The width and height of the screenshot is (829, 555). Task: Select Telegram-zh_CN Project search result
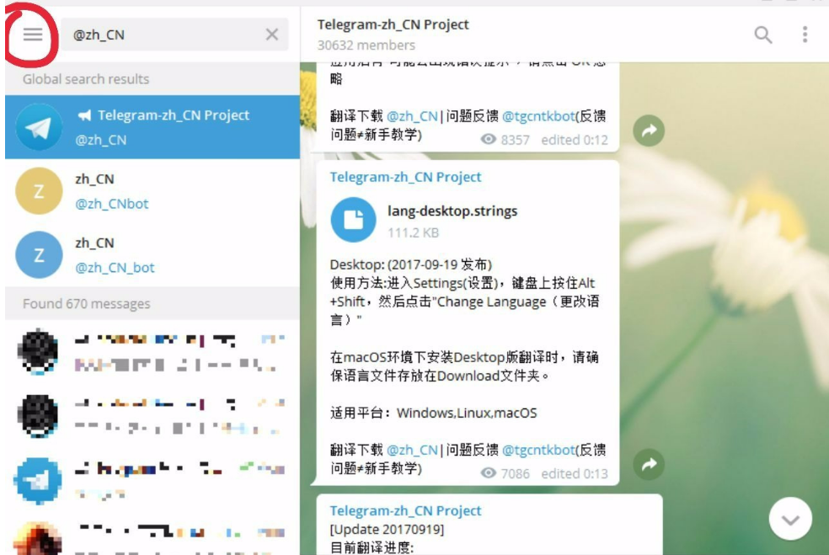[x=152, y=127]
